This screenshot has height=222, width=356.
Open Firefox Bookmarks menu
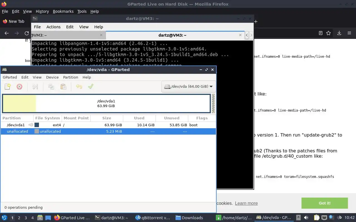click(63, 11)
